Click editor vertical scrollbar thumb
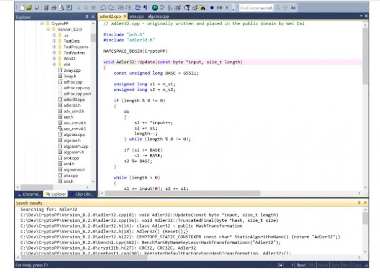The width and height of the screenshot is (380, 272). pyautogui.click(x=365, y=56)
